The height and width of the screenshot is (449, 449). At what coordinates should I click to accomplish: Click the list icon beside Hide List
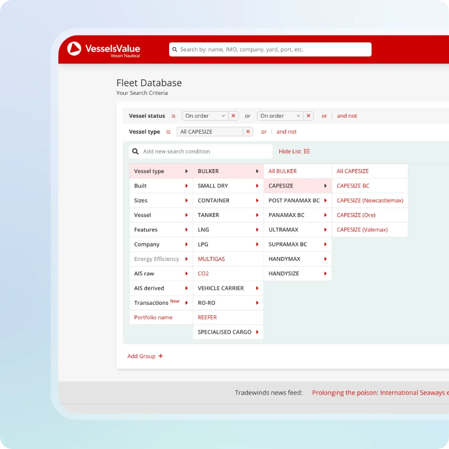pos(307,152)
